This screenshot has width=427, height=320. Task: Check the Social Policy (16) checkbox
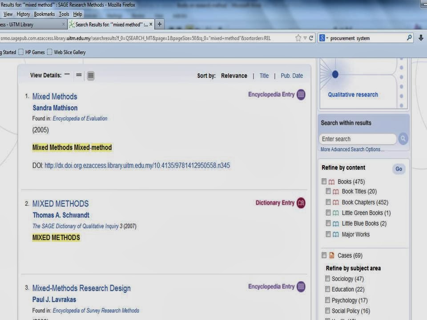[327, 311]
